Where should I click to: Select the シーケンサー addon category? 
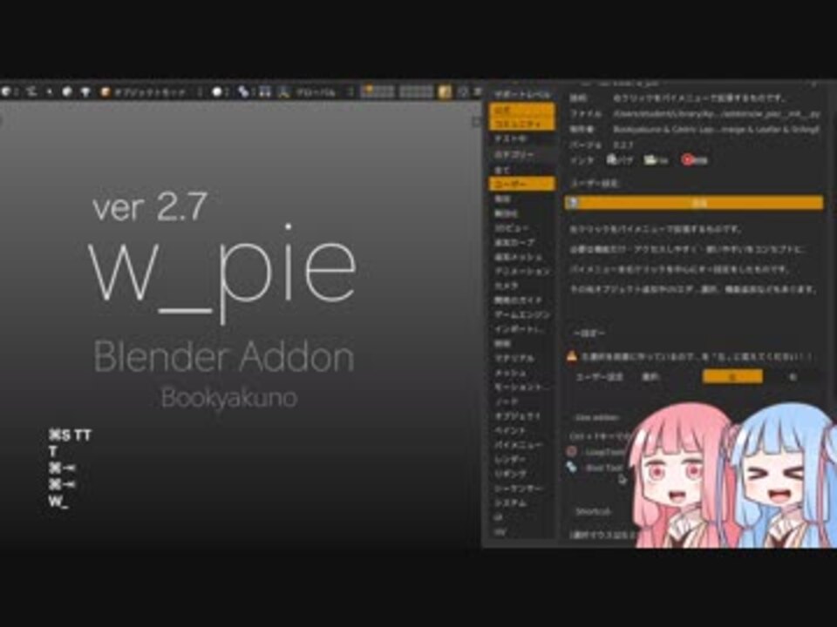click(x=521, y=489)
